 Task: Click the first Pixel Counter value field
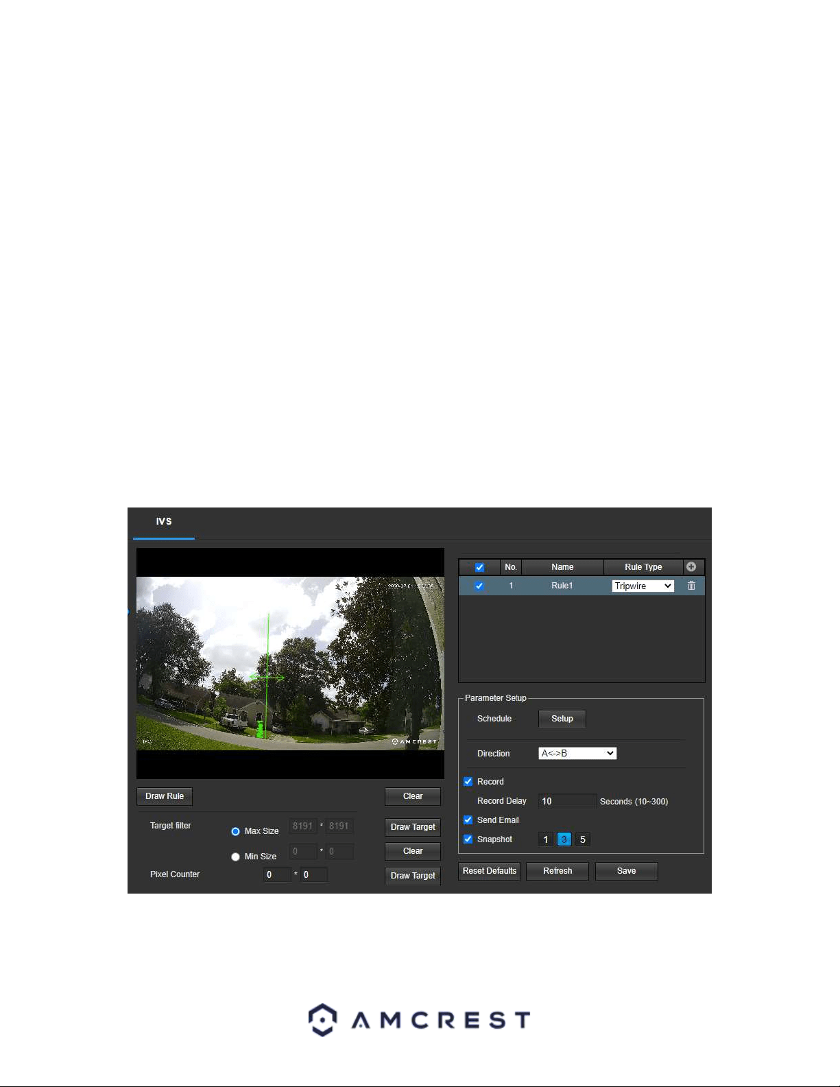point(278,874)
